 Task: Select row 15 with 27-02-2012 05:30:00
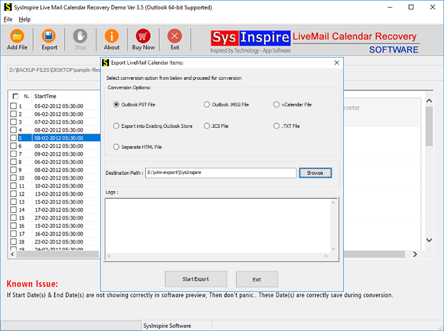[x=55, y=218]
